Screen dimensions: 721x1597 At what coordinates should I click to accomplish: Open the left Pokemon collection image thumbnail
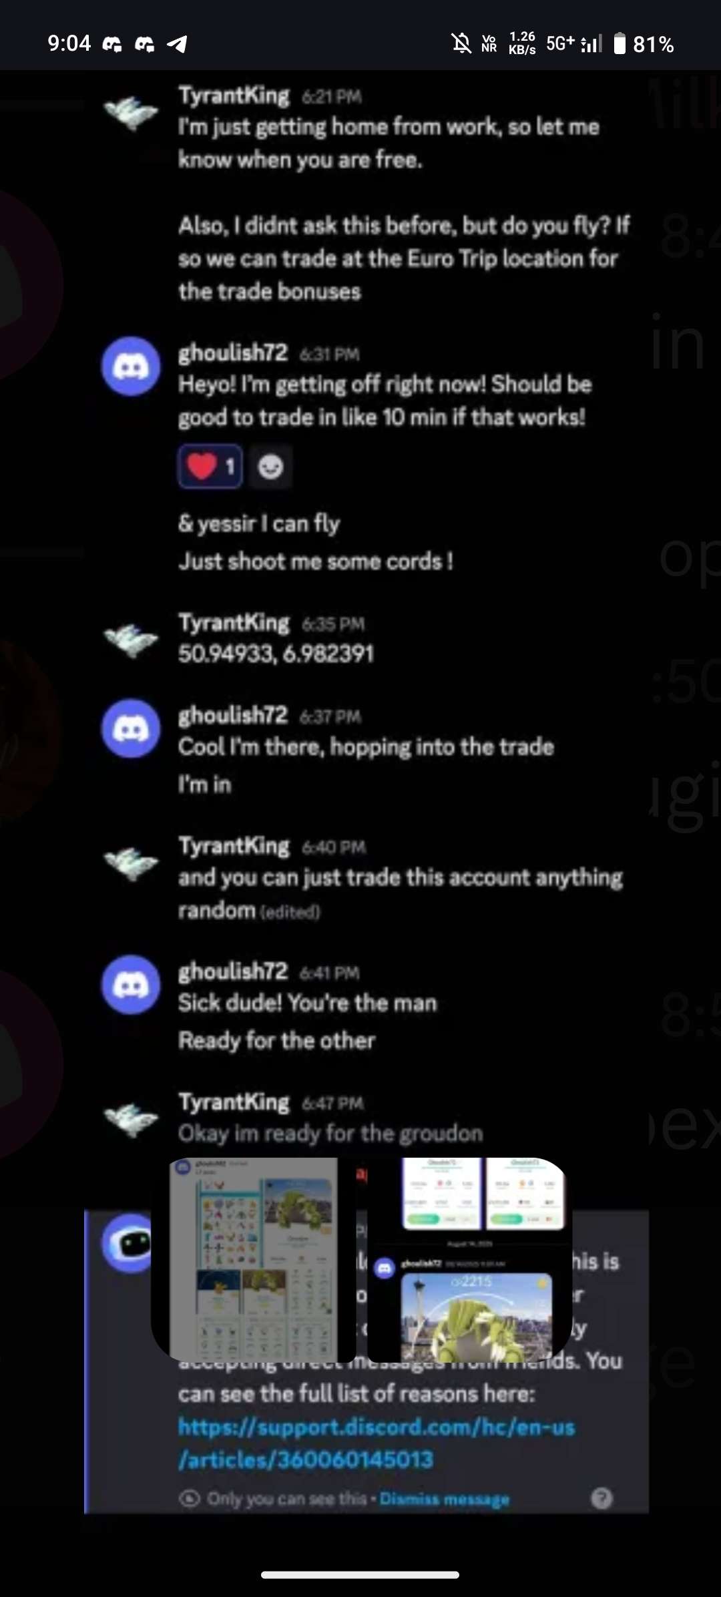coord(254,1259)
